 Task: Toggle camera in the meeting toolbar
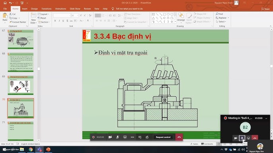point(110,137)
